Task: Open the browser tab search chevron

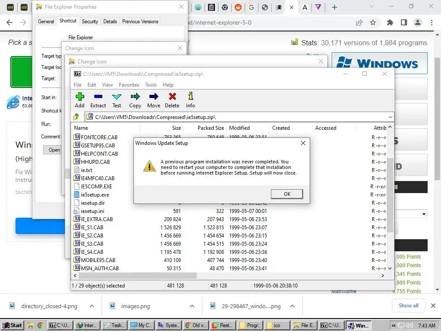Action: click(372, 6)
